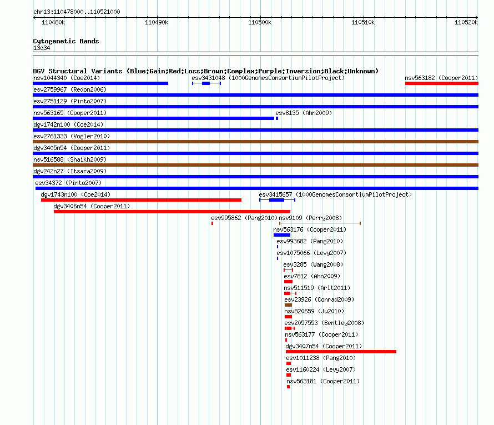Click esv2761333 (Vogler2010) label

(x=72, y=136)
